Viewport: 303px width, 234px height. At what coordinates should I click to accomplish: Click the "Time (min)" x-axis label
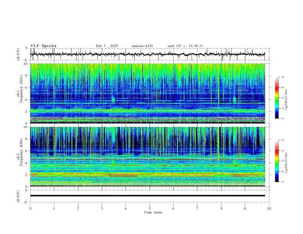[153, 212]
